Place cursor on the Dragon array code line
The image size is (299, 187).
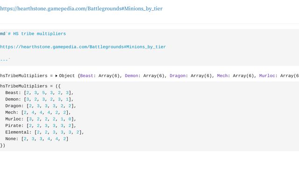[41, 106]
